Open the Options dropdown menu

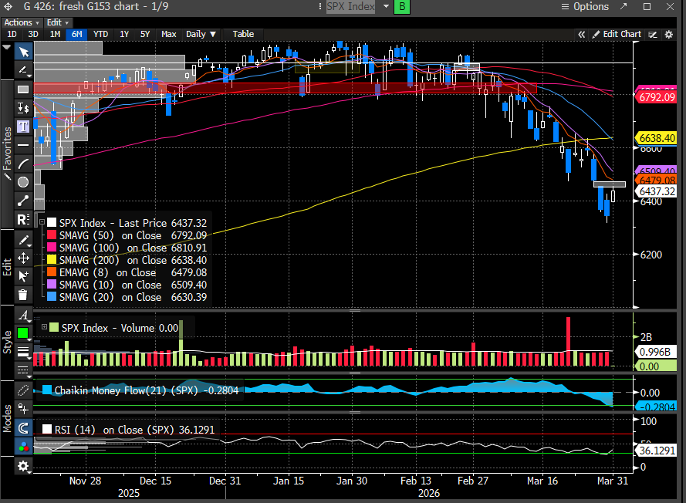point(591,7)
